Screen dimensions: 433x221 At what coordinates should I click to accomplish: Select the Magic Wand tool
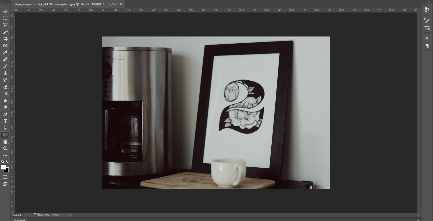[5, 32]
